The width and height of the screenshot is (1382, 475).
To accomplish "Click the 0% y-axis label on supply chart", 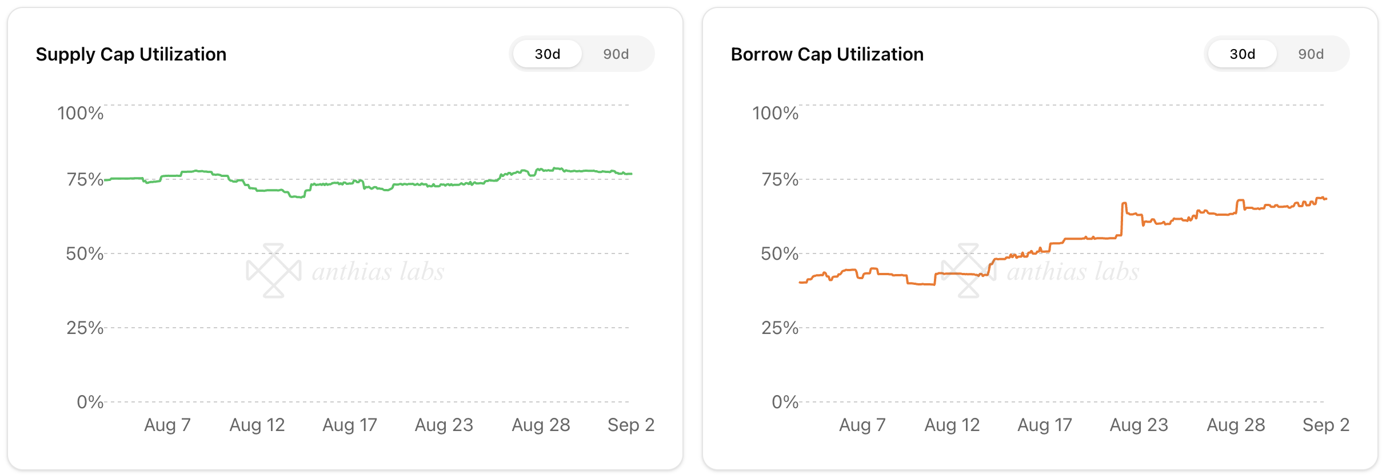I will pyautogui.click(x=90, y=402).
